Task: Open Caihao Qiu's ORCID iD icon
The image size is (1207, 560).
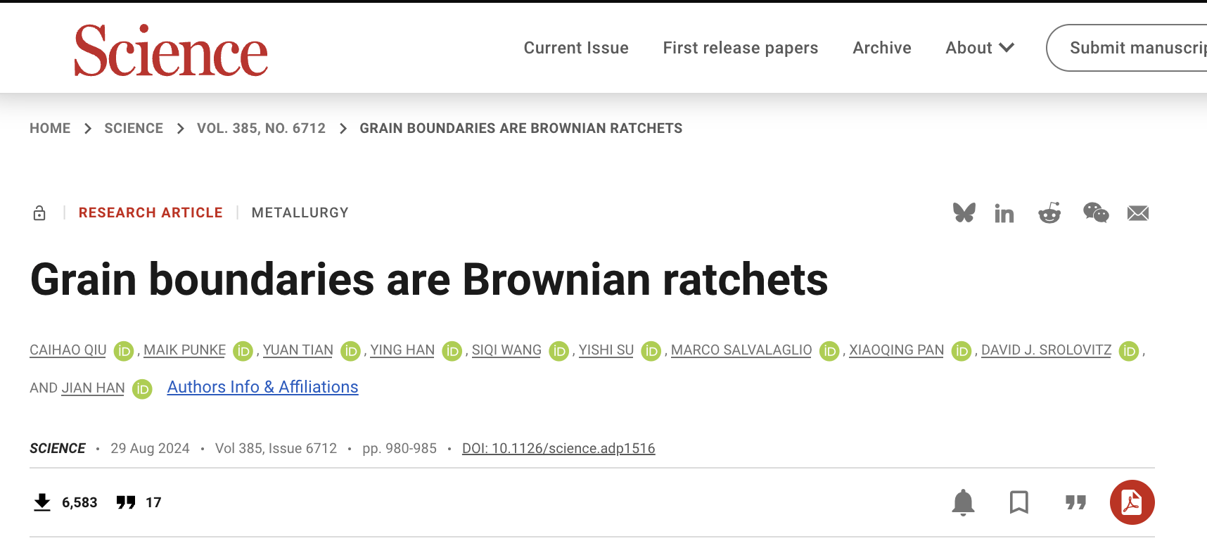Action: point(124,350)
